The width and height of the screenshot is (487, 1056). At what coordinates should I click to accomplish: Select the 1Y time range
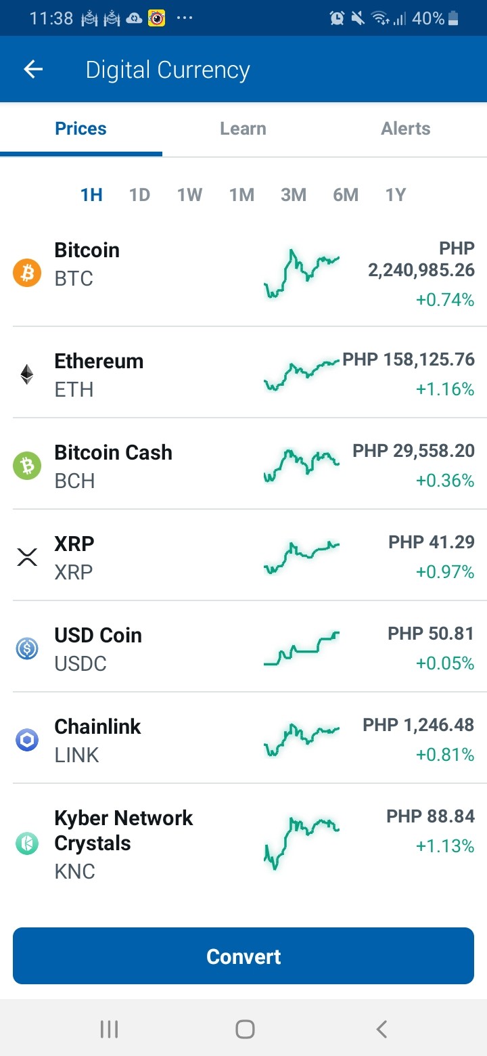coord(395,195)
